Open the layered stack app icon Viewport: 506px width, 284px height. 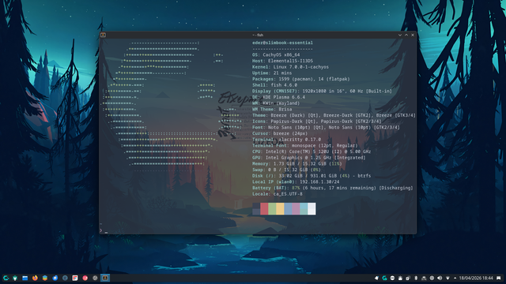tap(45, 278)
